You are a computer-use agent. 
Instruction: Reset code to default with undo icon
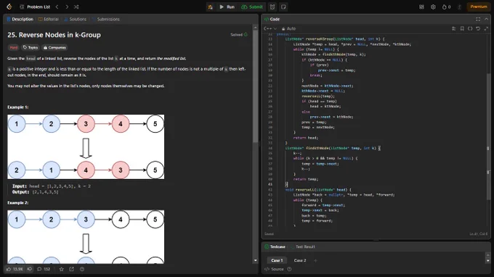tap(478, 28)
